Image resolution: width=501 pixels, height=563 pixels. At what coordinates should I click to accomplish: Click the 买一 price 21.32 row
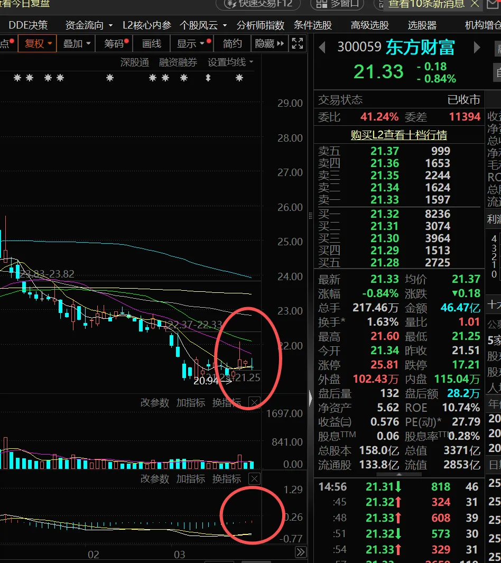(398, 214)
